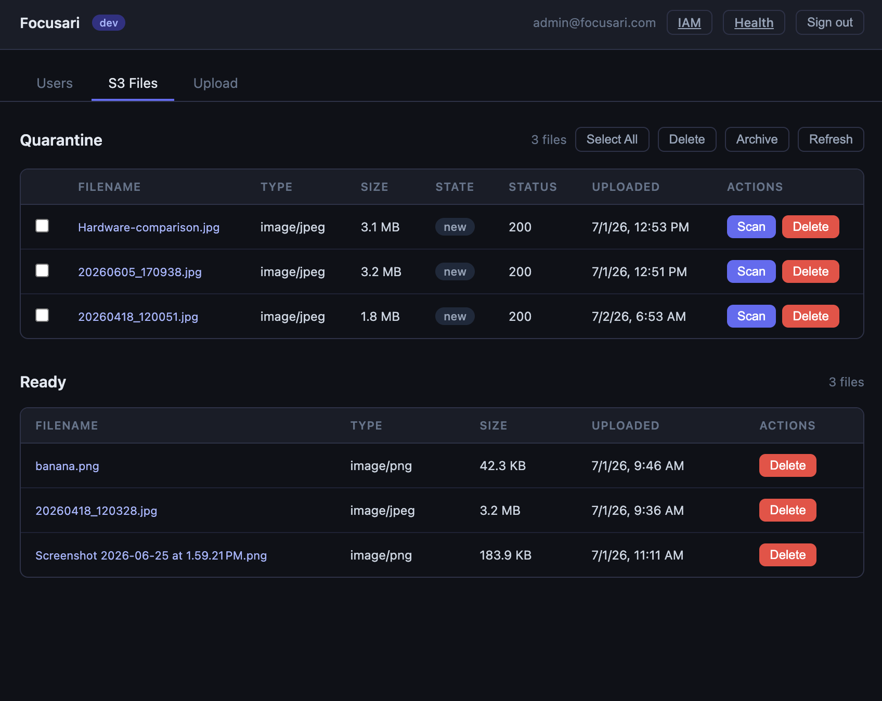Open the Users tab
Viewport: 882px width, 701px height.
55,83
